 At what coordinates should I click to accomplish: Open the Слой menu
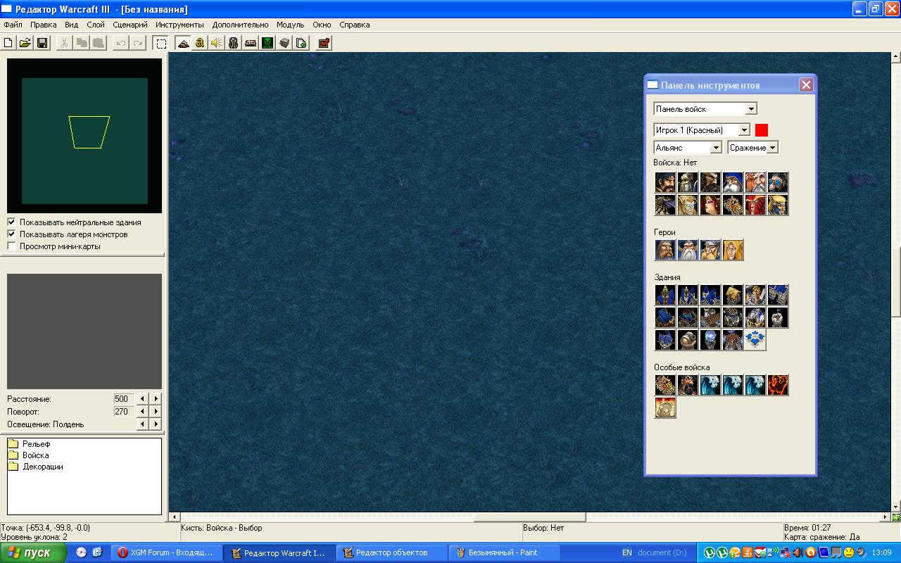tap(96, 25)
